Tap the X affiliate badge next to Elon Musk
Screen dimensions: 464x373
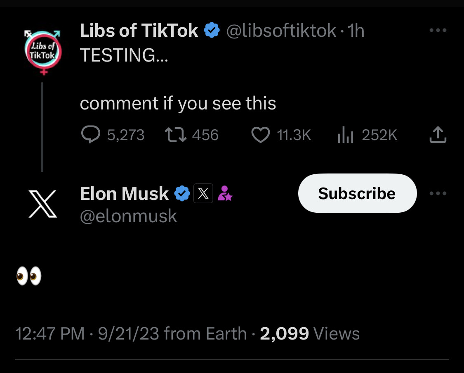pos(203,193)
